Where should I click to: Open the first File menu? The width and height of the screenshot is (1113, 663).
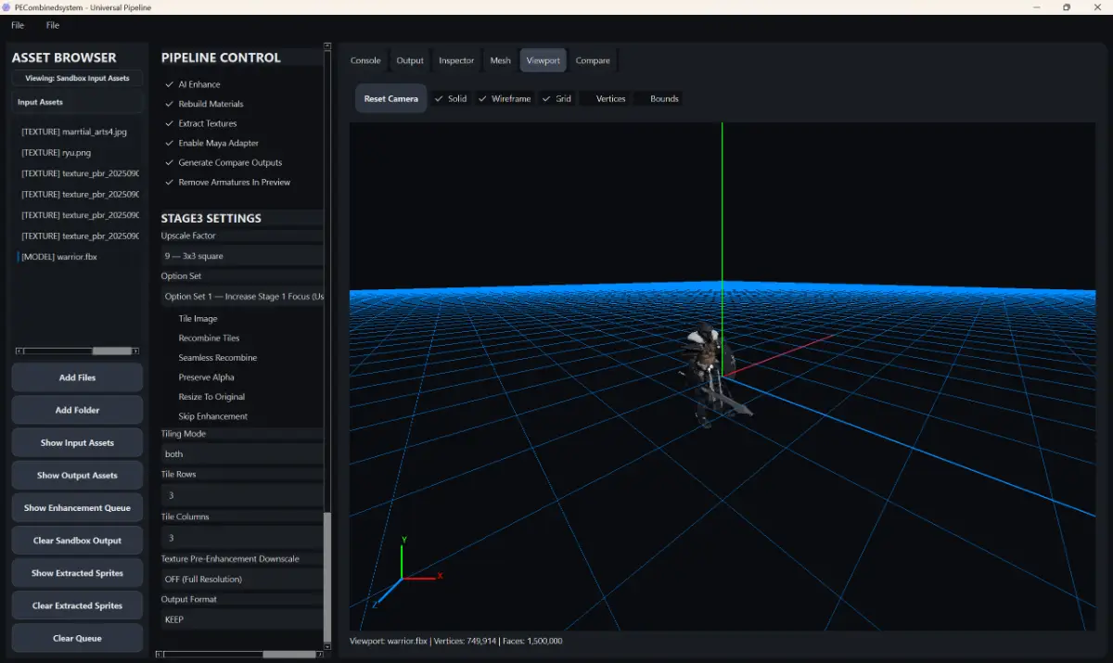click(18, 25)
